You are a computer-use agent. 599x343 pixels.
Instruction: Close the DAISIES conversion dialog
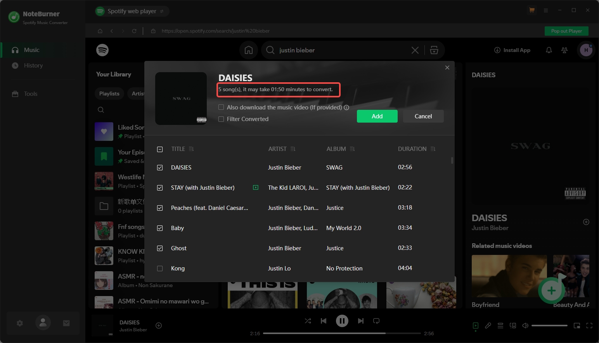coord(447,68)
